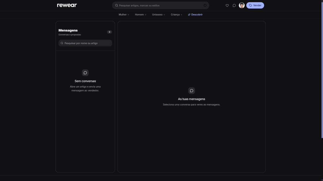Screen dimensions: 323x181
Task: Focus the Pesquisar artigos, marcas ou estilos field
Action: coord(161,5)
